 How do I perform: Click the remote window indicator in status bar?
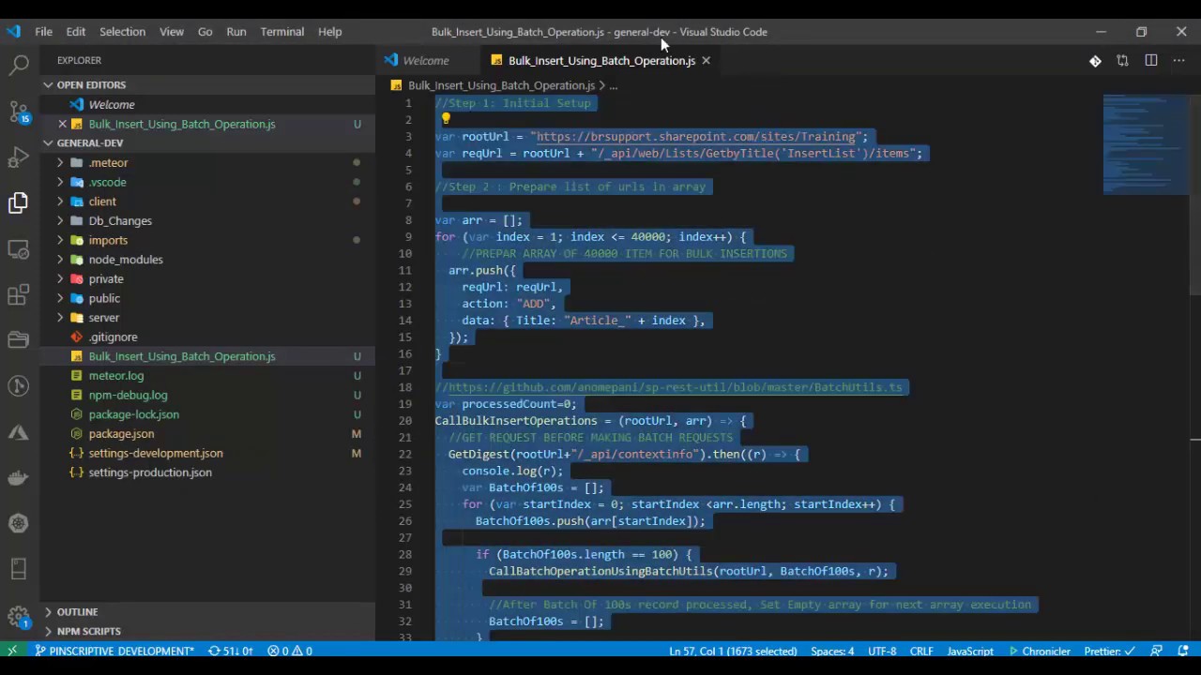click(12, 651)
